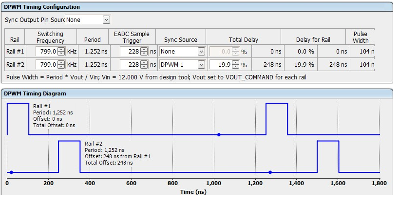
Task: Increase Rail #1 Switching Frequency with up arrow
Action: [61, 49]
